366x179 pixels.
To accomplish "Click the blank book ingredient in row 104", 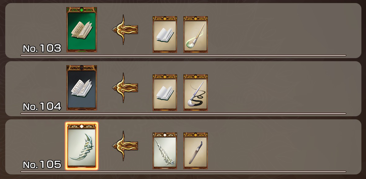I will coord(165,92).
